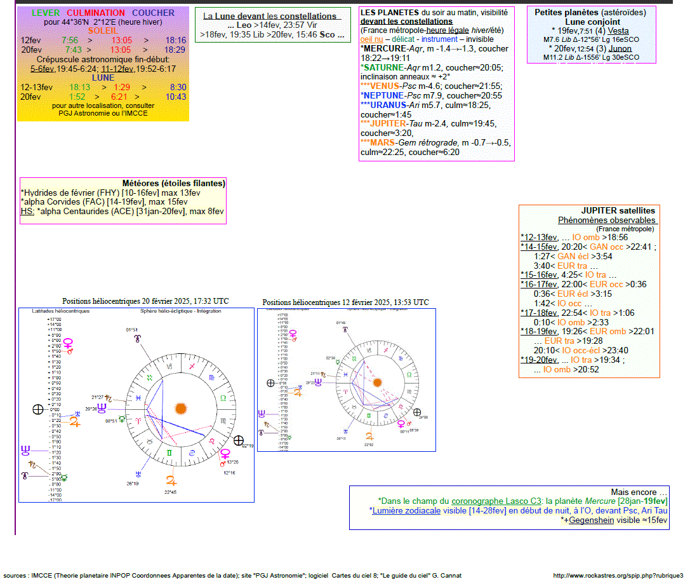690x584 pixels.
Task: Open the 'Gegenshein' link
Action: point(591,520)
